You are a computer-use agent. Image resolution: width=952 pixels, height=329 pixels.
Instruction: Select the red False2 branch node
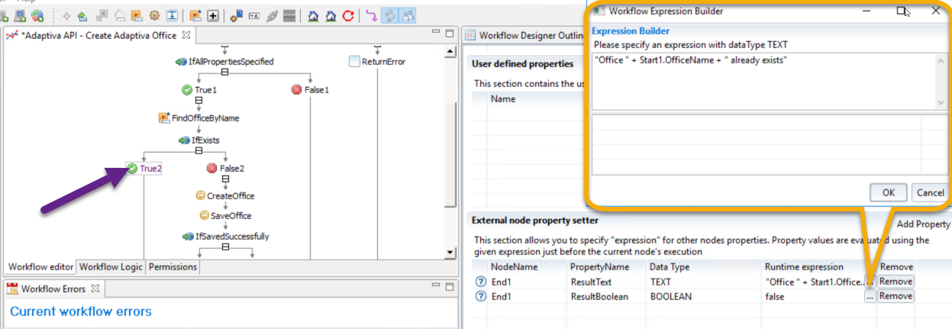(225, 169)
